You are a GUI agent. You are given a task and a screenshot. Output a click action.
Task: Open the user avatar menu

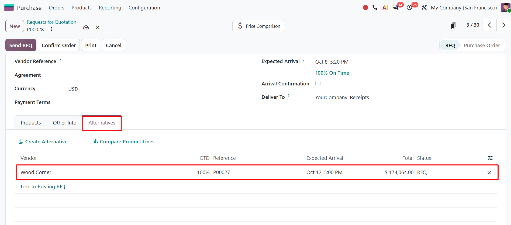tap(506, 8)
